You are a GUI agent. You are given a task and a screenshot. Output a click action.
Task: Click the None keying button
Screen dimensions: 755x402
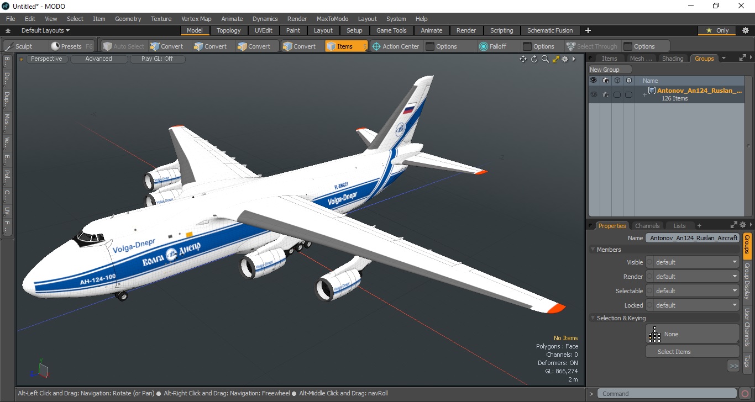pos(693,334)
